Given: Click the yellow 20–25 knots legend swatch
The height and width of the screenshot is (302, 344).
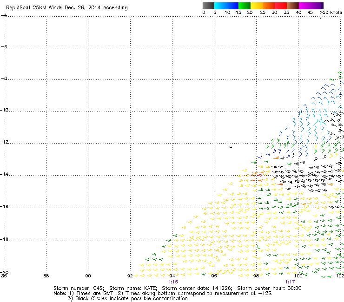Looking at the screenshot, I should (x=257, y=6).
